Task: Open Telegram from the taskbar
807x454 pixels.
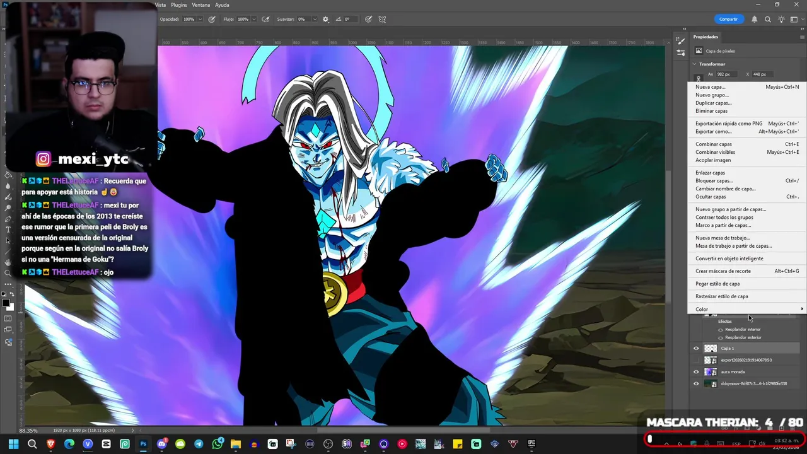Action: (199, 444)
